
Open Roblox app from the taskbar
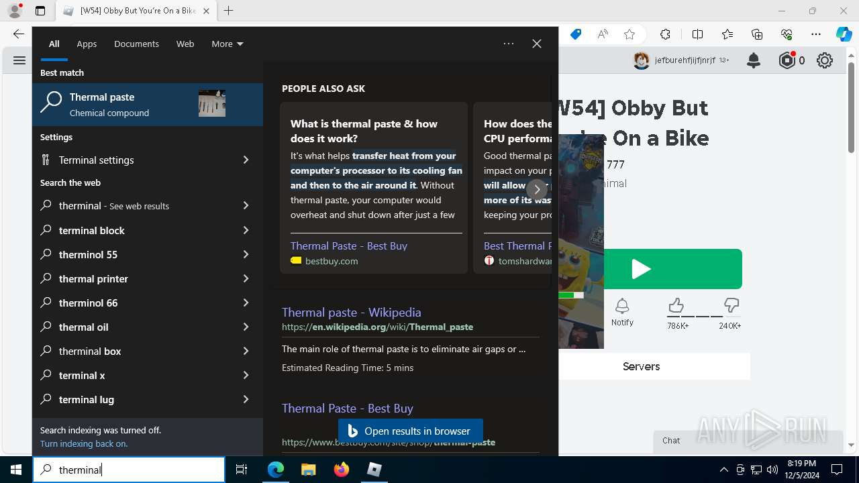click(374, 470)
